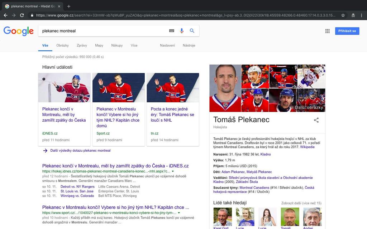367x229 pixels.
Task: Click the padlock site security icon
Action: pos(32,15)
